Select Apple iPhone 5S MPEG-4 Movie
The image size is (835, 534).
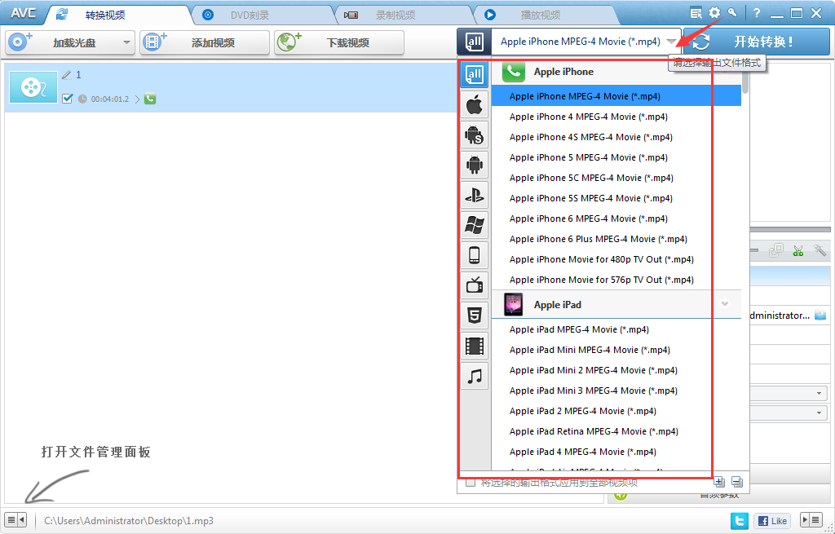coord(616,198)
